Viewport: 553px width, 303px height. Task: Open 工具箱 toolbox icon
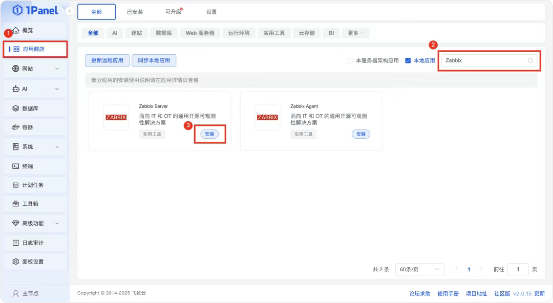pos(15,204)
